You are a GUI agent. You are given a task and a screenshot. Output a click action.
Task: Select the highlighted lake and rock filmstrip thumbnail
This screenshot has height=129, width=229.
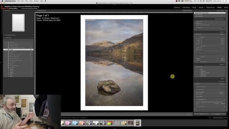(x=137, y=123)
